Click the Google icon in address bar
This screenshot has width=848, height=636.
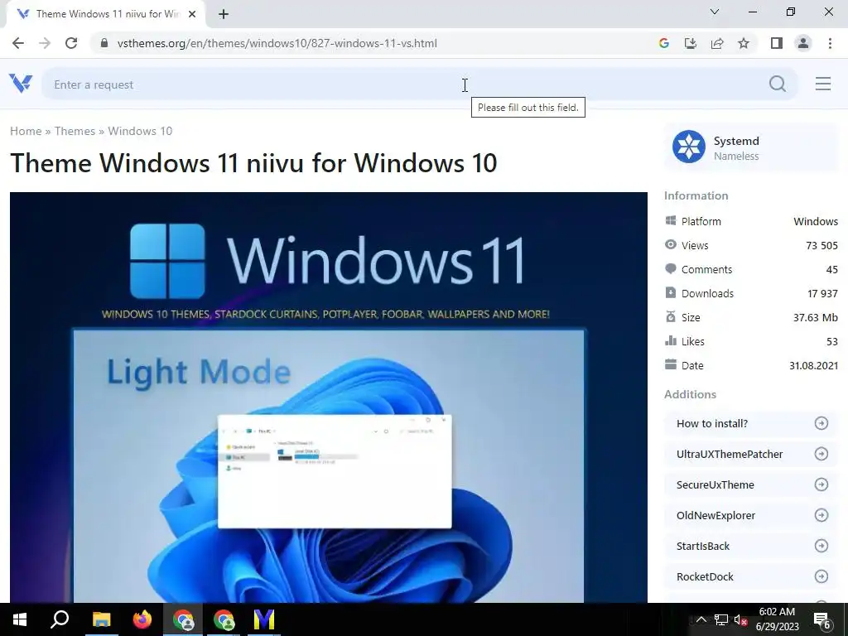coord(663,43)
